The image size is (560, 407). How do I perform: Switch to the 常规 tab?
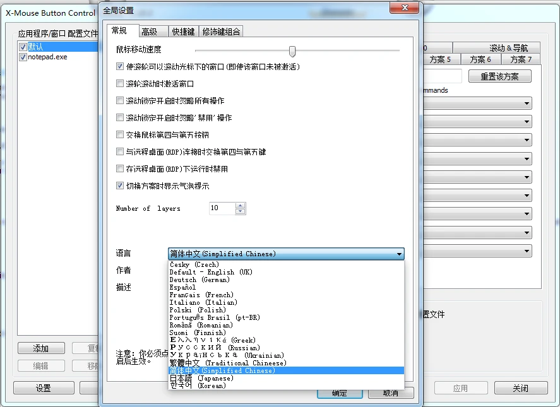click(122, 31)
